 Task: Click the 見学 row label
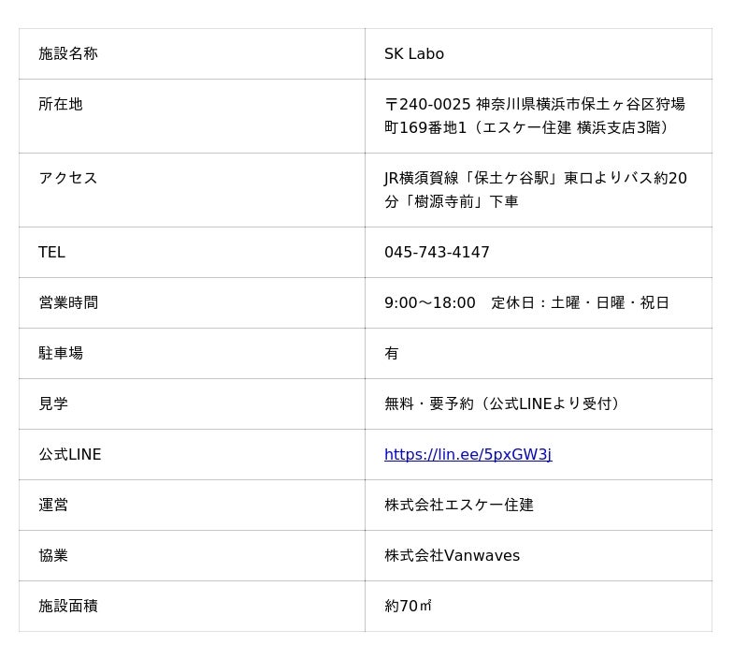(53, 404)
